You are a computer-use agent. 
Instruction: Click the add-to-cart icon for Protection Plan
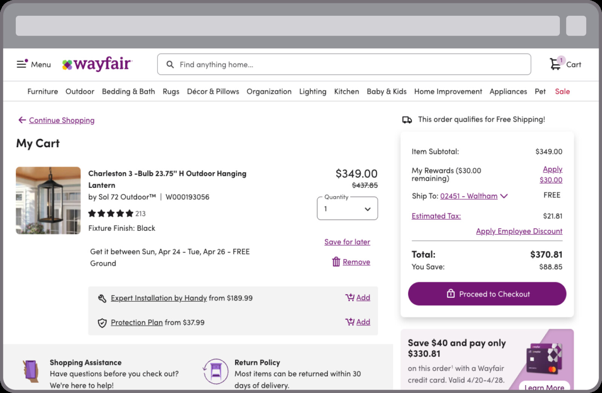point(349,322)
